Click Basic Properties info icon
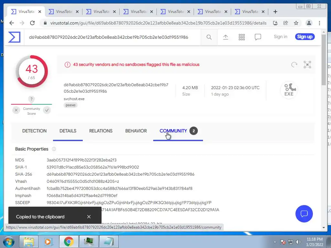The width and height of the screenshot is (331, 248). [54, 149]
